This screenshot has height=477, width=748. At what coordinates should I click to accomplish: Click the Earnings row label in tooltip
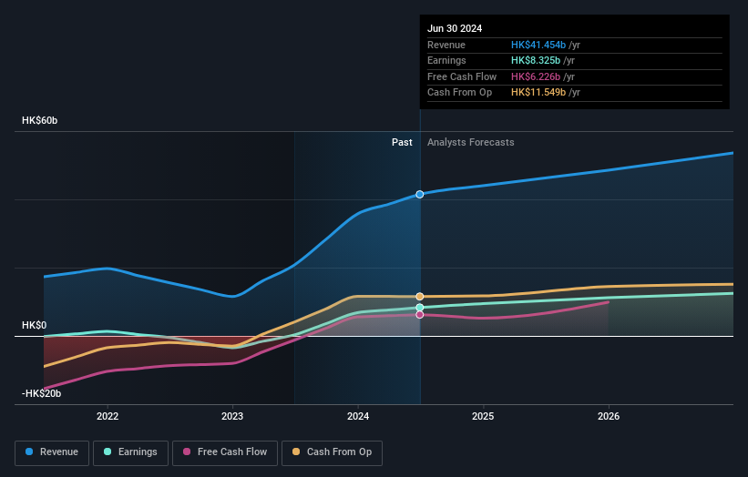pyautogui.click(x=446, y=60)
